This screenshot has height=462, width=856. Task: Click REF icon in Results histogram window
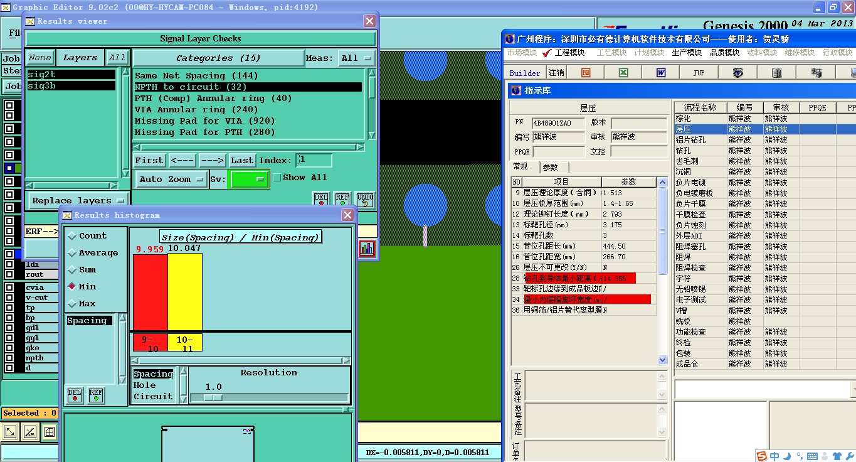[96, 395]
